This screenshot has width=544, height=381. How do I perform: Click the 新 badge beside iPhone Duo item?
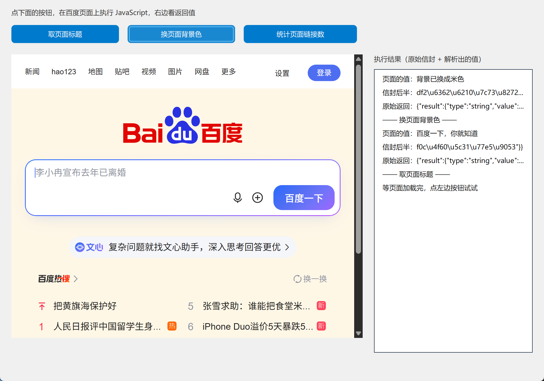321,326
